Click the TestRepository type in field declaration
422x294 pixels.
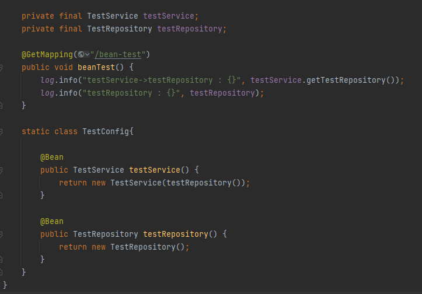click(120, 29)
